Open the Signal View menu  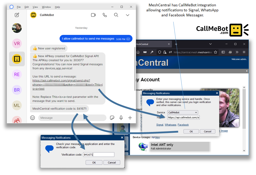pyautogui.click(x=35, y=7)
